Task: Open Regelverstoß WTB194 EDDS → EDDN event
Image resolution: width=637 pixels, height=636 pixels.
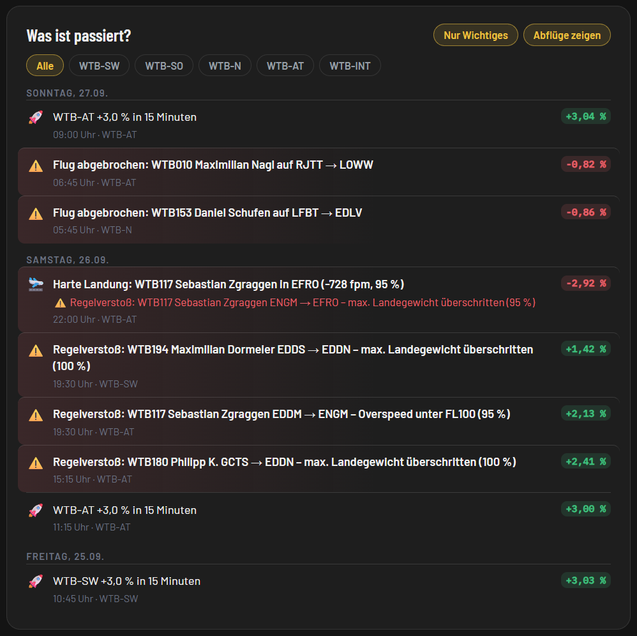Action: 318,365
